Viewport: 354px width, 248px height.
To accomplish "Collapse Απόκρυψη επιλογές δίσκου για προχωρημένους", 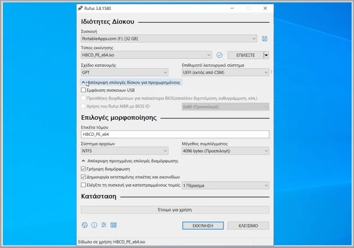I will pyautogui.click(x=131, y=82).
